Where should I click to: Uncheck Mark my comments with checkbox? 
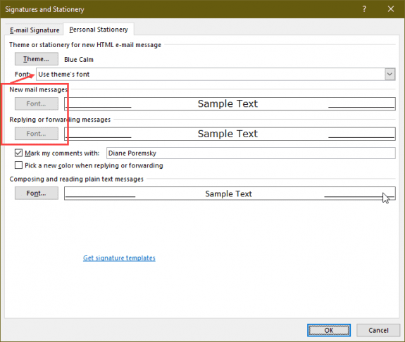18,153
